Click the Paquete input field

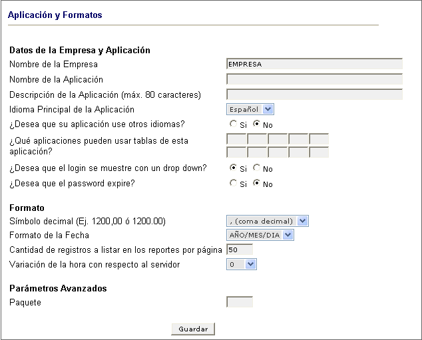240,302
